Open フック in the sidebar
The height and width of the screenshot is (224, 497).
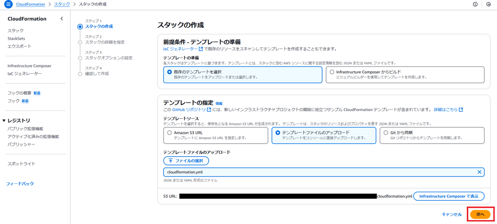(13, 101)
